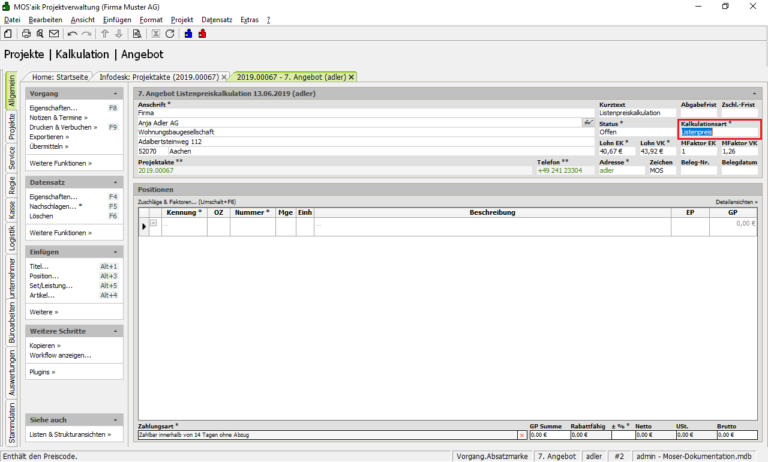Collapse the Einfügen panel section
768x462 pixels.
click(115, 252)
